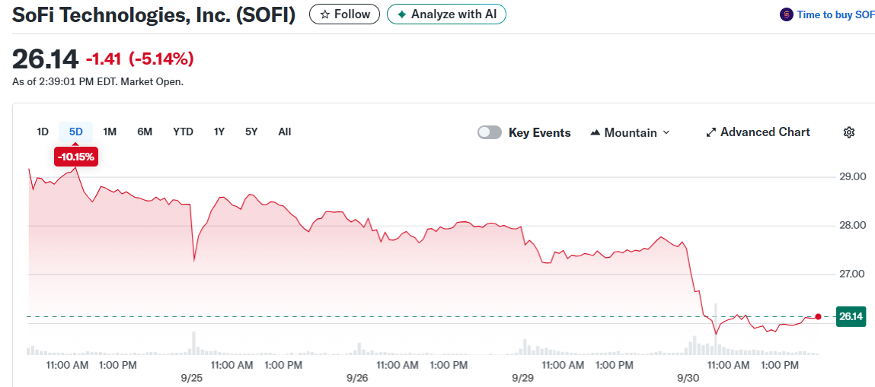Image resolution: width=875 pixels, height=387 pixels.
Task: Switch chart to YTD range
Action: (x=183, y=132)
